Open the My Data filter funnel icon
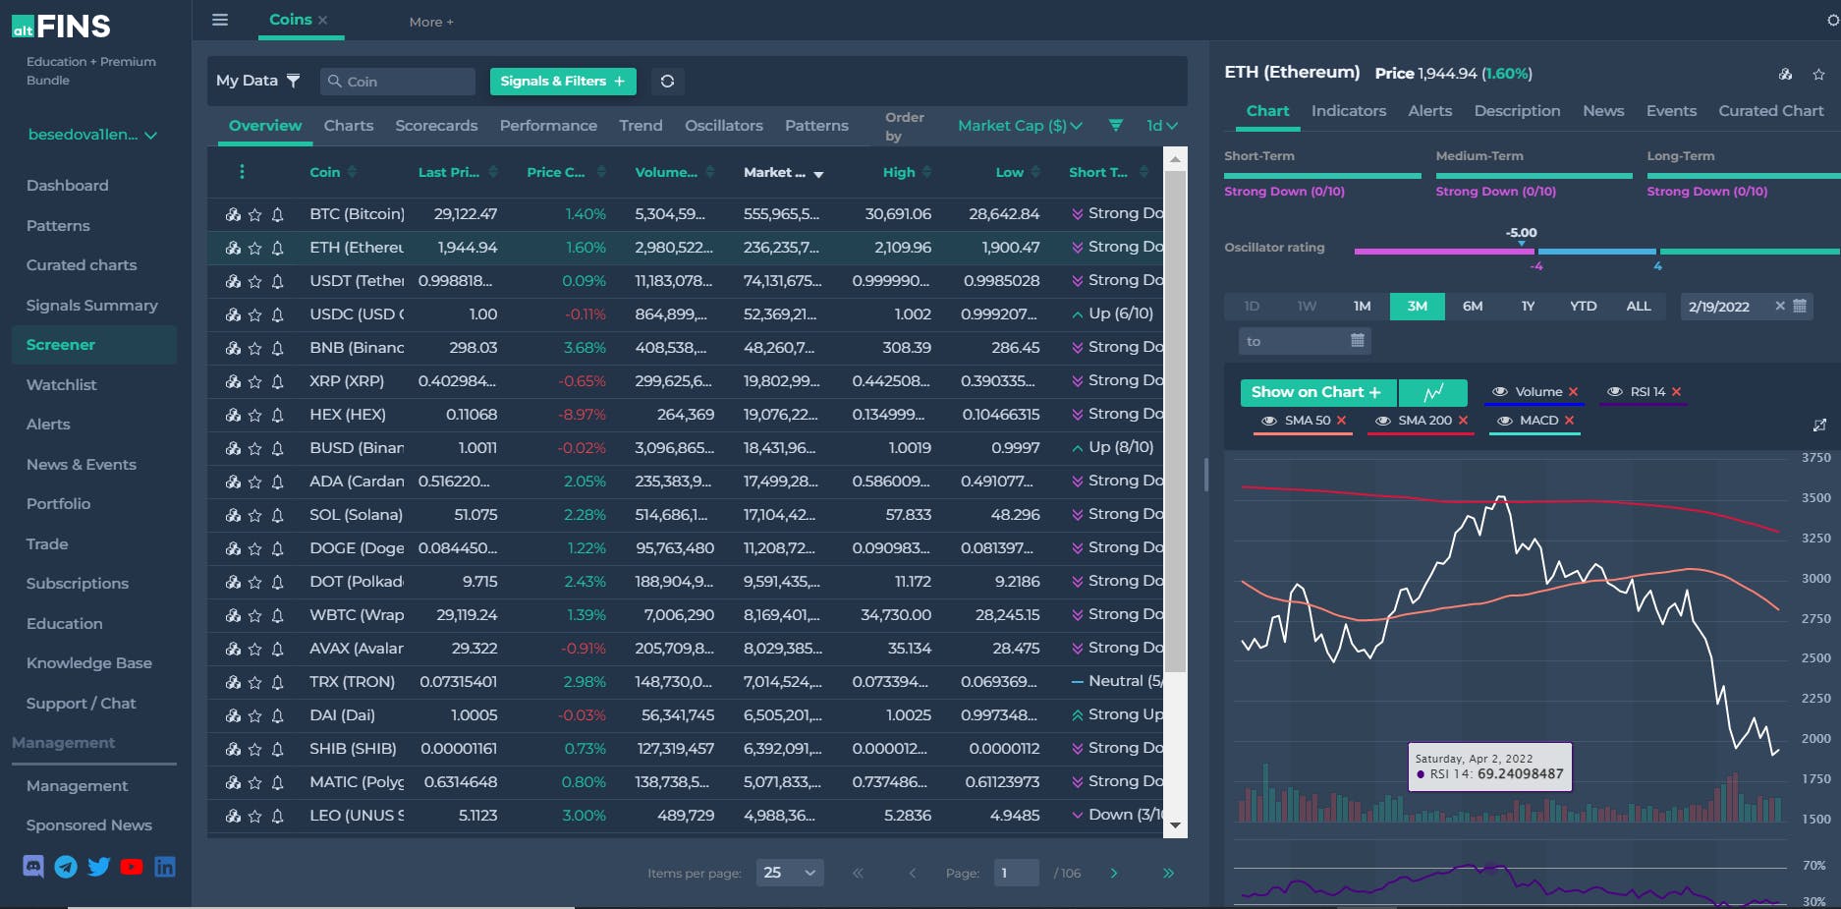Image resolution: width=1841 pixels, height=909 pixels. (x=293, y=81)
